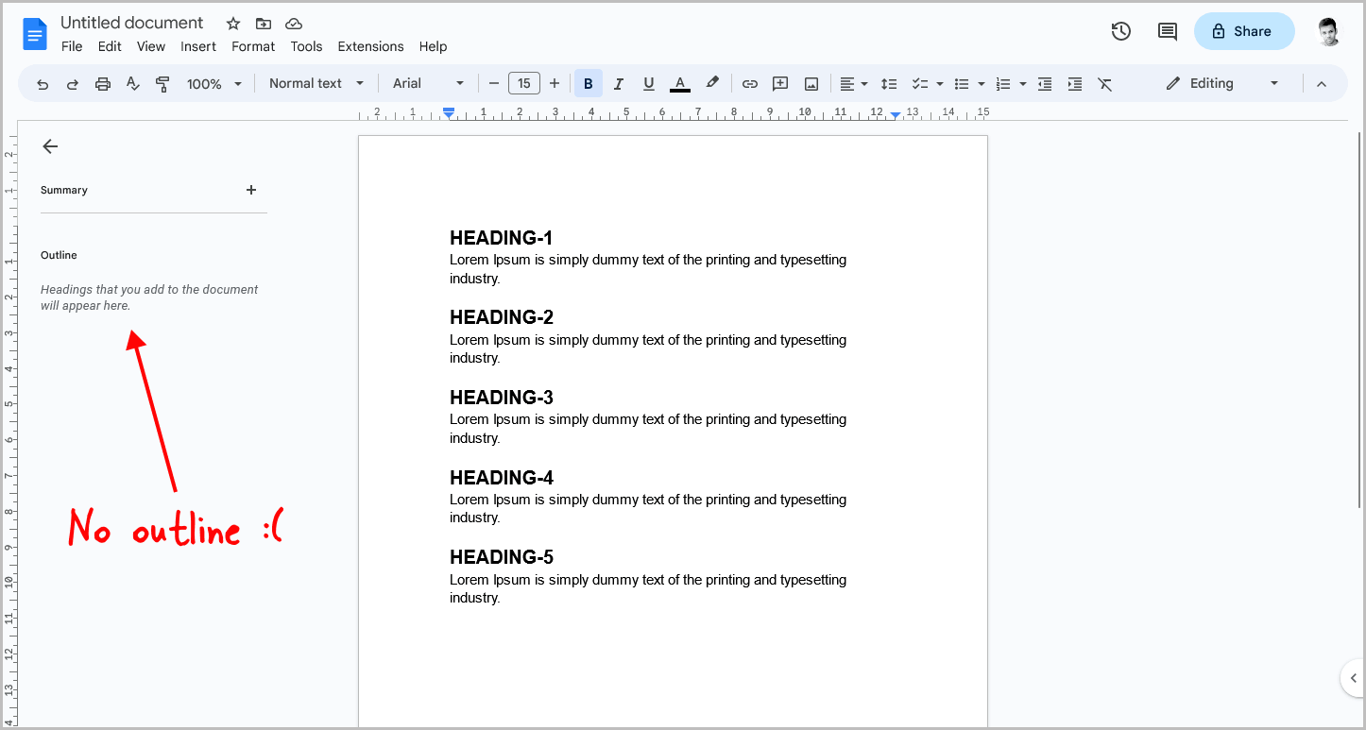Star the Untitled document
Viewport: 1366px width, 730px height.
233,24
